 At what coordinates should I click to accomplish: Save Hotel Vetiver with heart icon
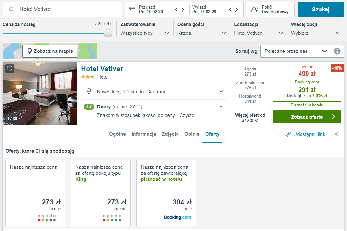(9, 69)
